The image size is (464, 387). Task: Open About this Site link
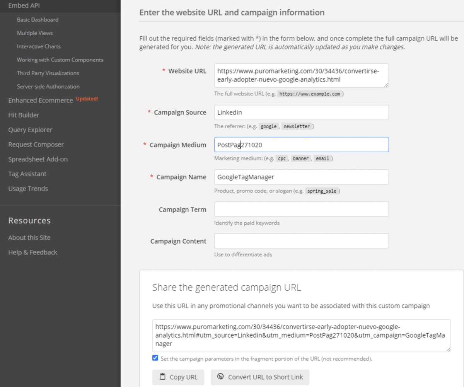tap(29, 238)
